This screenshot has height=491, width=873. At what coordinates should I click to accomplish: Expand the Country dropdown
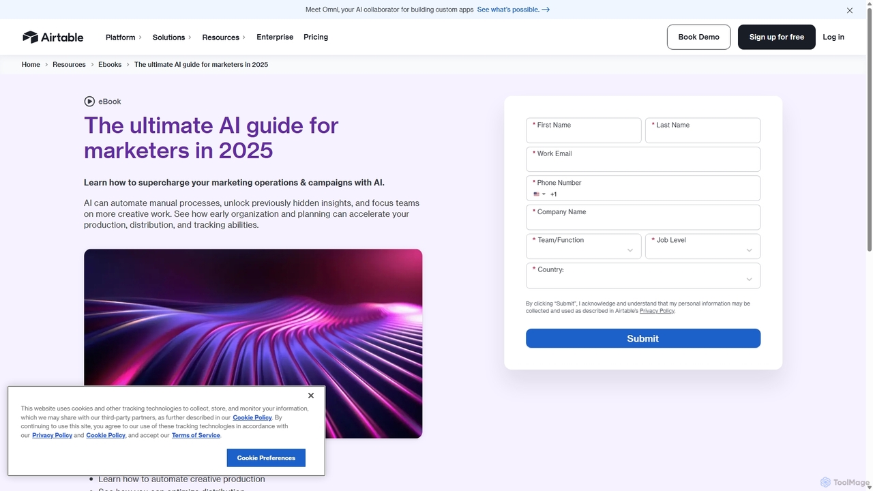point(643,276)
